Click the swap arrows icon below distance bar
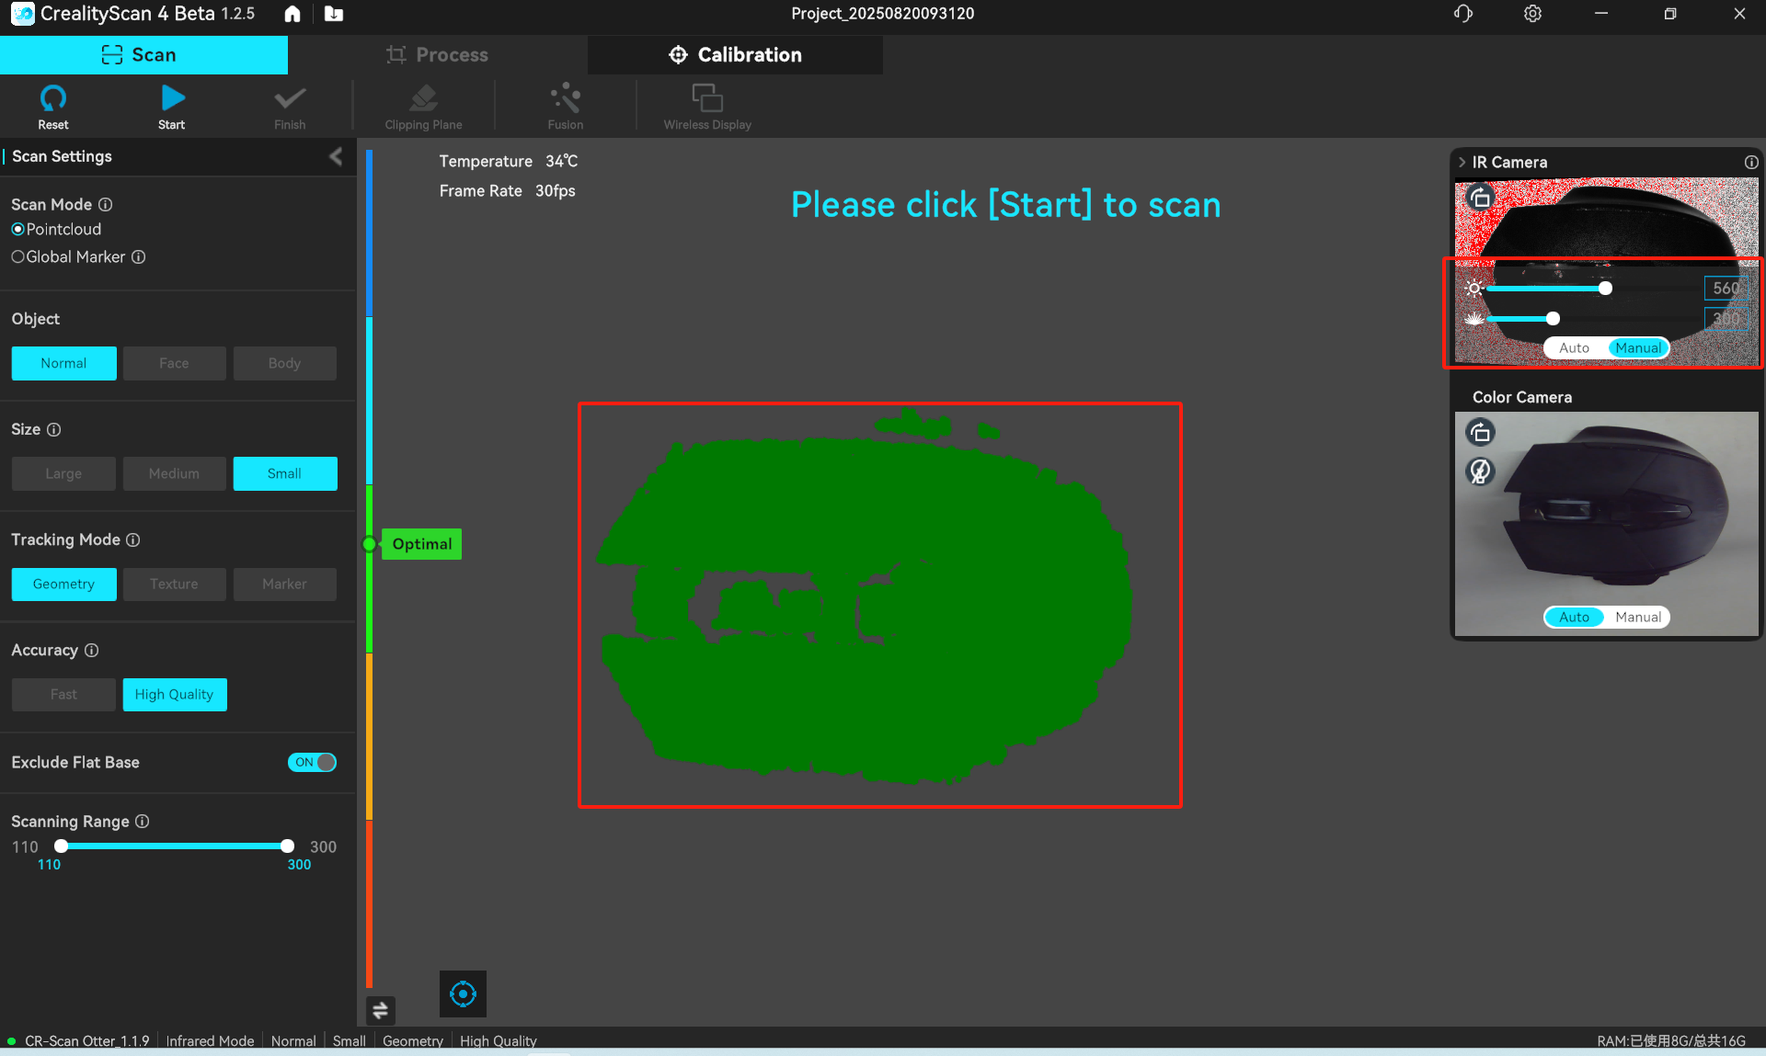This screenshot has width=1766, height=1056. [380, 1010]
